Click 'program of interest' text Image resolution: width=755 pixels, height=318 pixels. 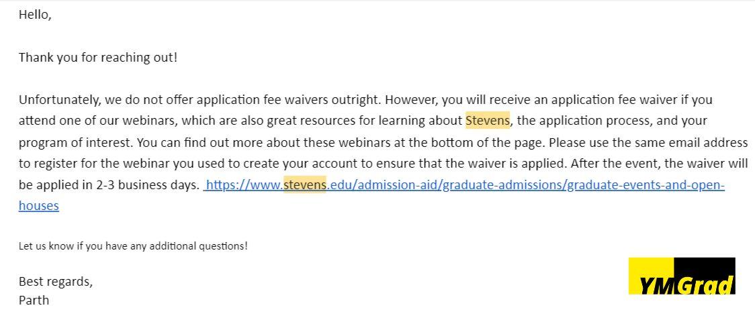point(76,142)
